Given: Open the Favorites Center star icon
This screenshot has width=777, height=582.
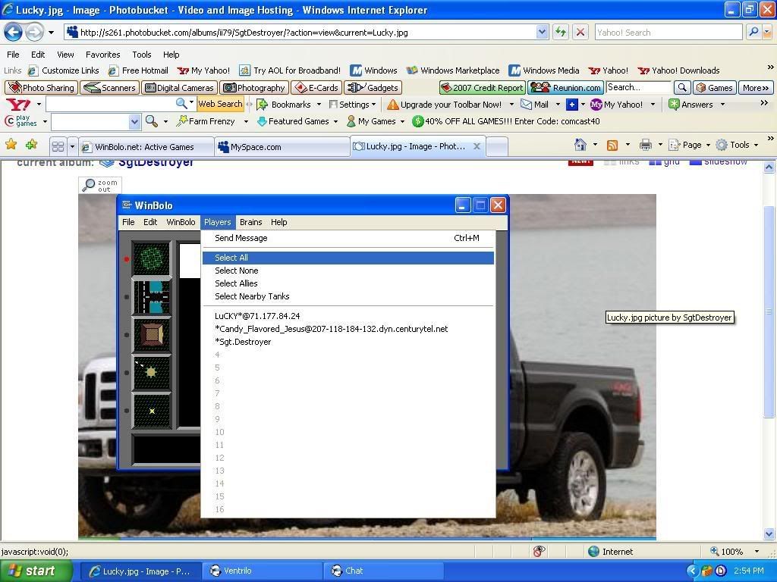Looking at the screenshot, I should pos(11,145).
